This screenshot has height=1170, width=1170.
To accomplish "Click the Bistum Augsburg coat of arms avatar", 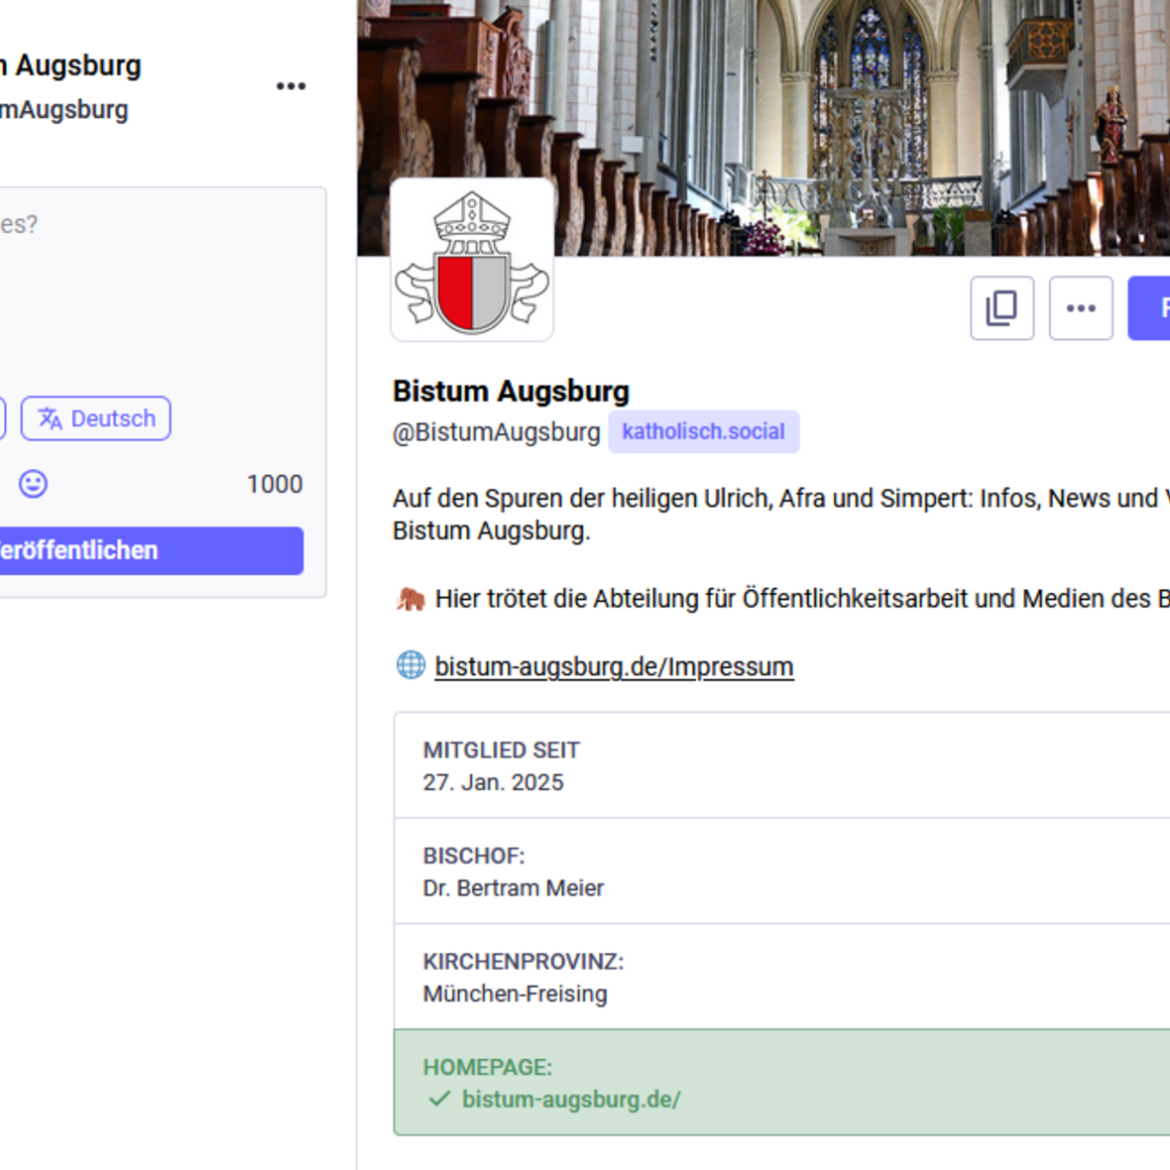I will click(472, 261).
